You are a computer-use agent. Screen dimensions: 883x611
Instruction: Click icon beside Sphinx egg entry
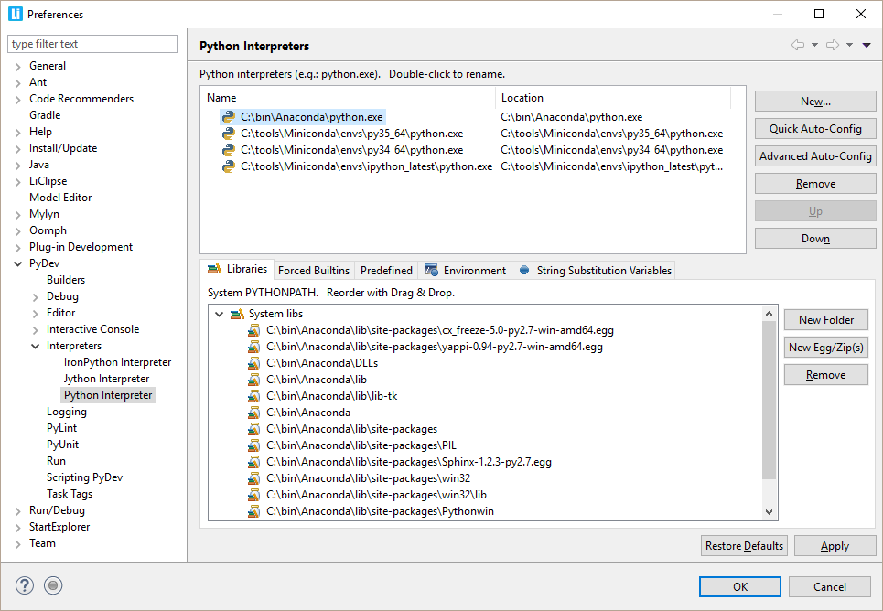(x=254, y=462)
